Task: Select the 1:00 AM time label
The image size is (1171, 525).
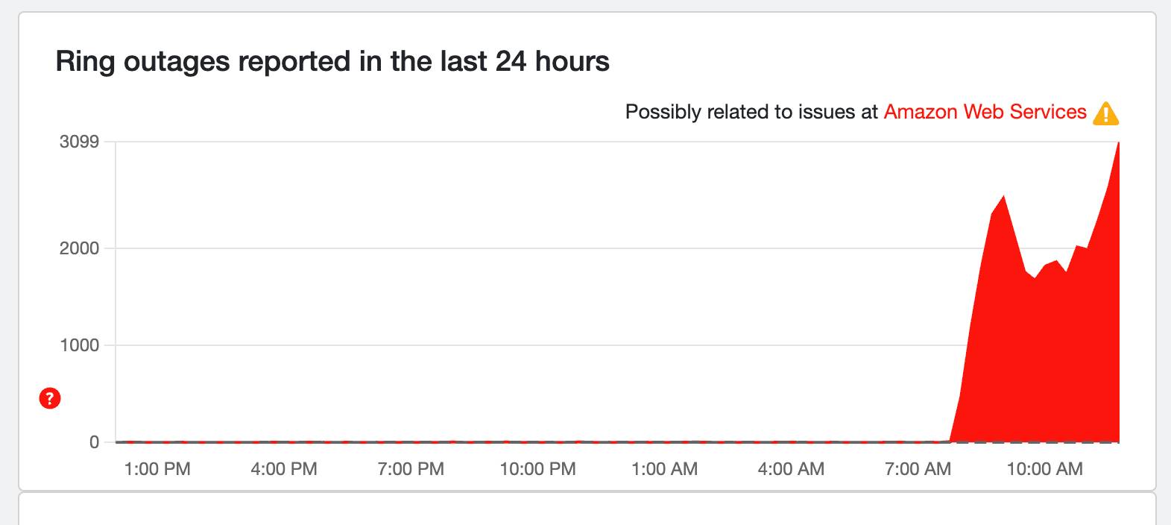Action: coord(664,469)
